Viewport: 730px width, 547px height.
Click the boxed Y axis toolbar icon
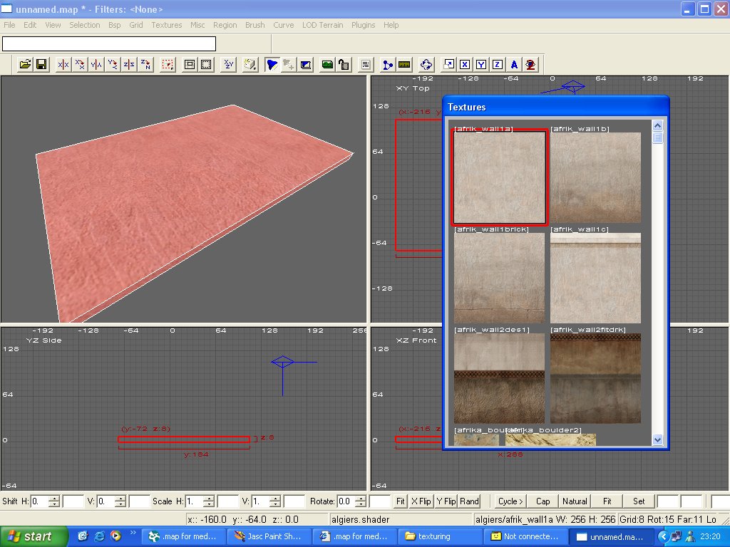[481, 65]
